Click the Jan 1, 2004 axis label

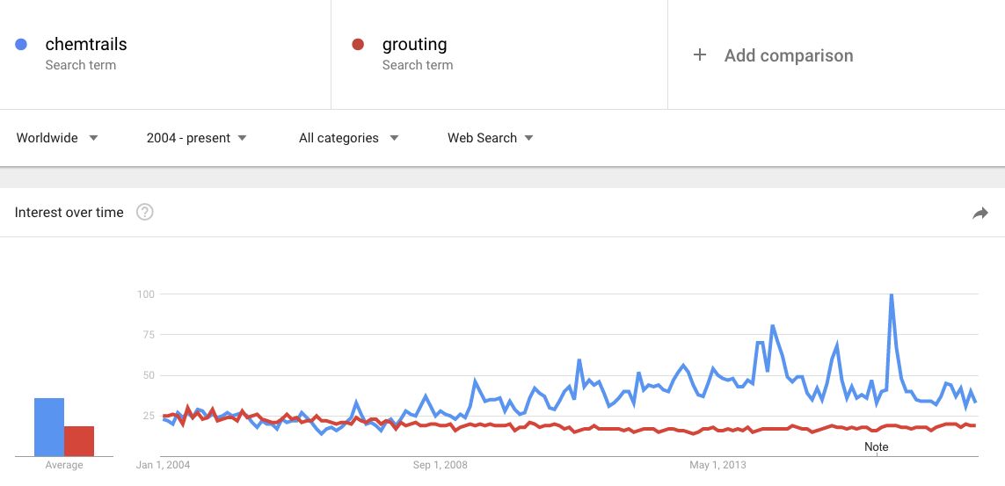click(164, 465)
